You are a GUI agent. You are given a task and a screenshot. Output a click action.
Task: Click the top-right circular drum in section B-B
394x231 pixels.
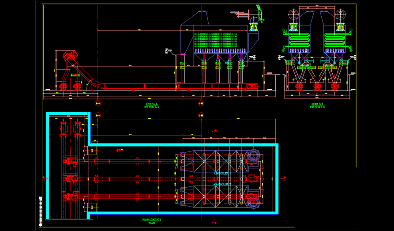340,14
